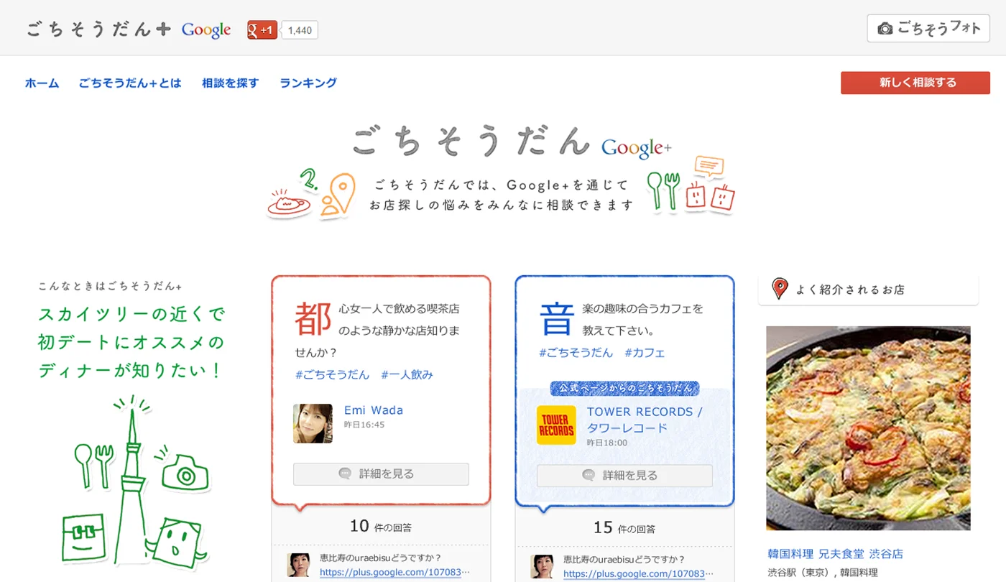Screen dimensions: 1006x582
Task: Click the ごちそうだん Google+ hero title
Action: tap(512, 140)
